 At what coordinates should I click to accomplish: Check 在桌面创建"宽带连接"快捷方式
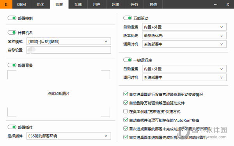point(126,111)
